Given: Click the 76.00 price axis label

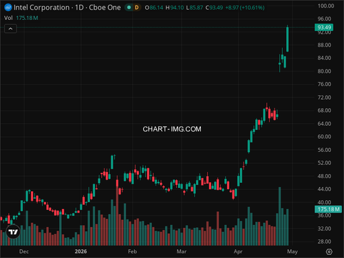Looking at the screenshot, I should pos(324,84).
